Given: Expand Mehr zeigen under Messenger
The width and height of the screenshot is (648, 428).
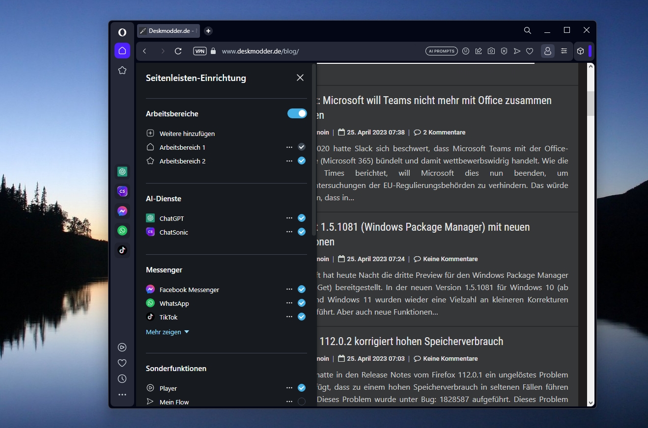Looking at the screenshot, I should (168, 332).
